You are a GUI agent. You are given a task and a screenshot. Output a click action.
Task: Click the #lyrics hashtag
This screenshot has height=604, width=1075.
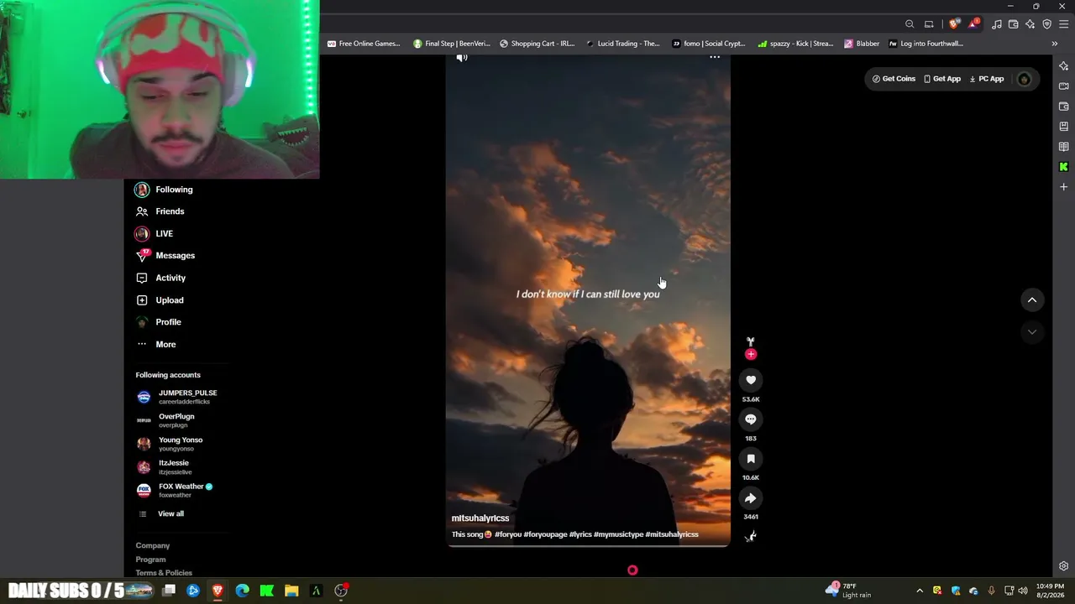(580, 534)
